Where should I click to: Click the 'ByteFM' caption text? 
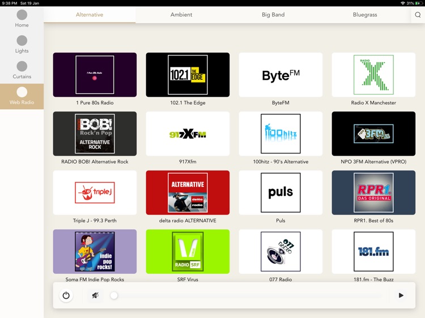point(280,102)
